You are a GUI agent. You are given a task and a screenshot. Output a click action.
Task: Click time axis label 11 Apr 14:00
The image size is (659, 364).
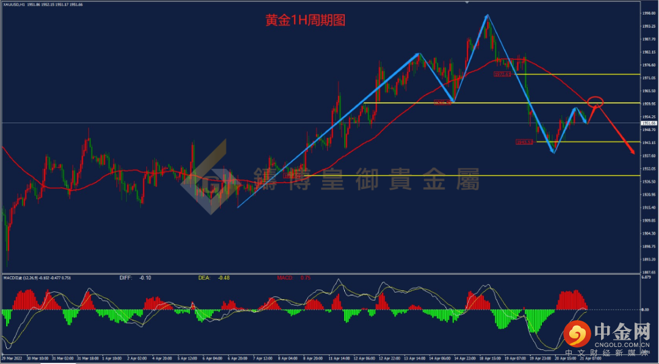click(339, 359)
